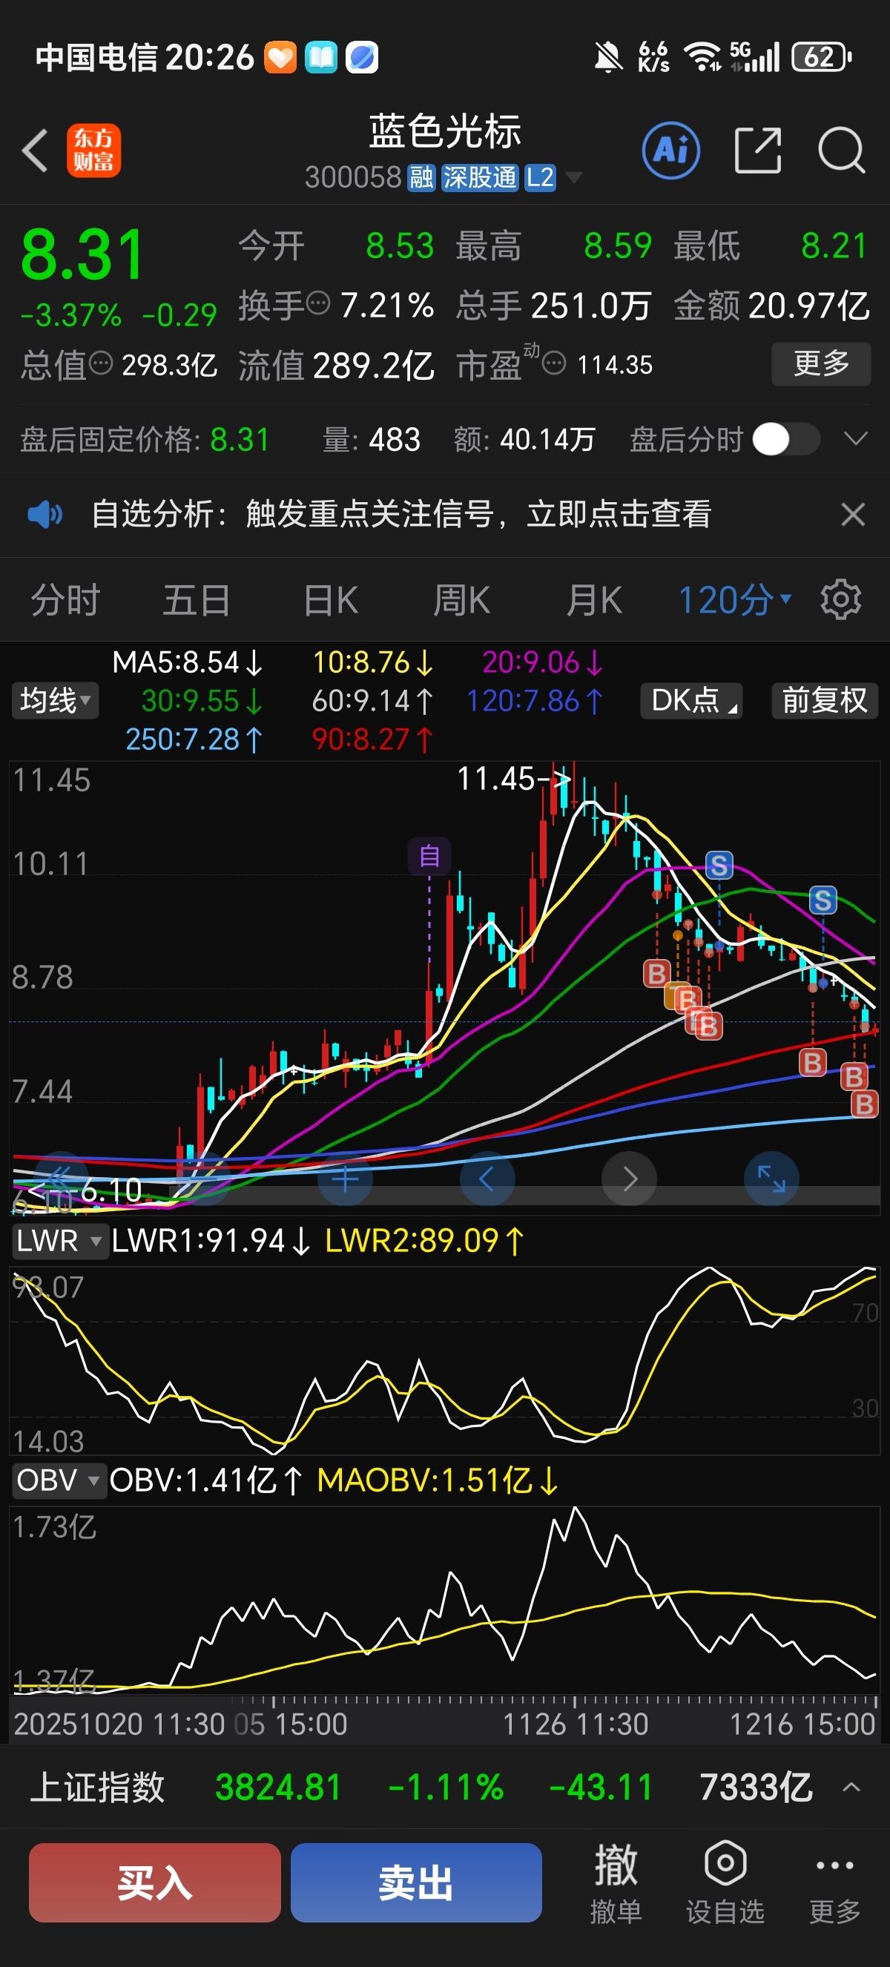
Task: Tap the 撤单 cancel order icon
Action: point(616,1882)
